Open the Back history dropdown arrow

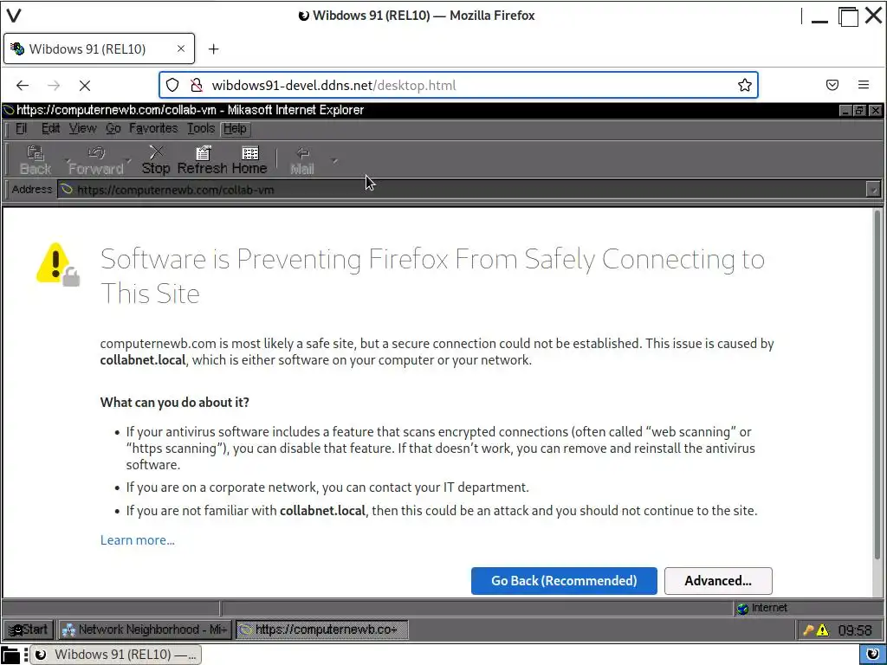point(68,161)
